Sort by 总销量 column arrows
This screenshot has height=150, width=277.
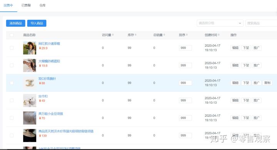[164, 35]
